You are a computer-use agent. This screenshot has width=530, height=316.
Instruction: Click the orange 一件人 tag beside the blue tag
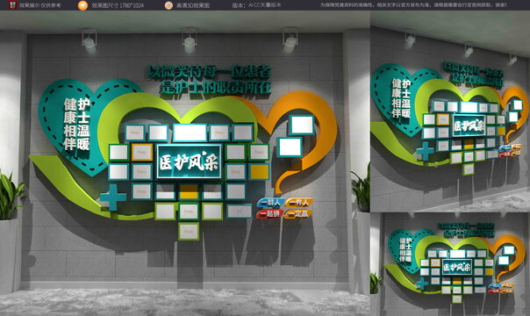(298, 203)
